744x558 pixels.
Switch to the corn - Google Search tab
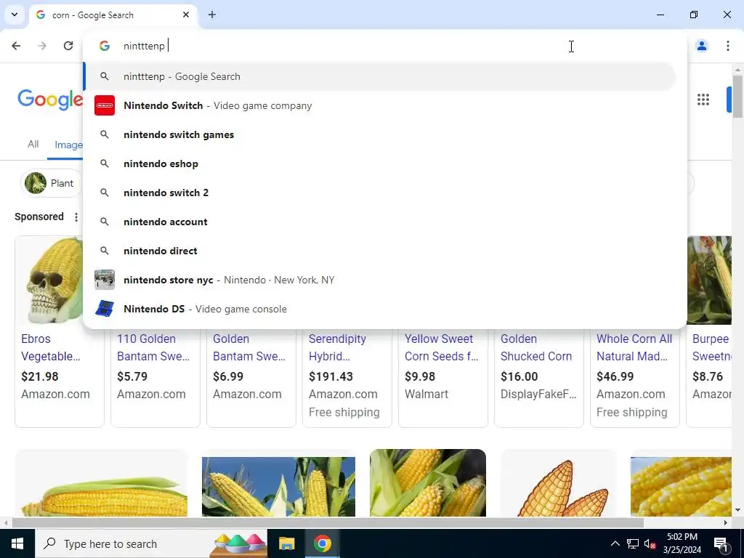(113, 15)
